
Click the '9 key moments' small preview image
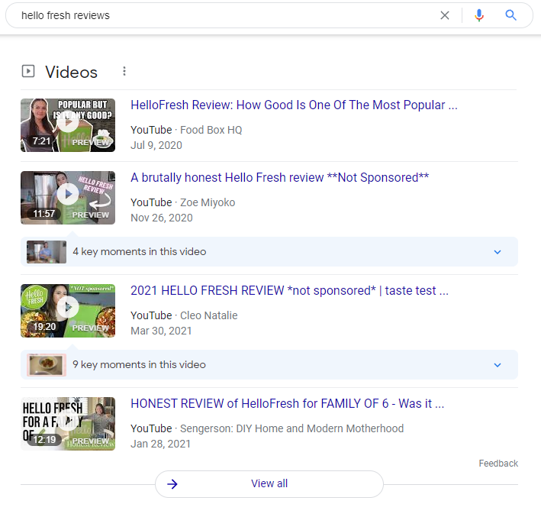pyautogui.click(x=47, y=365)
